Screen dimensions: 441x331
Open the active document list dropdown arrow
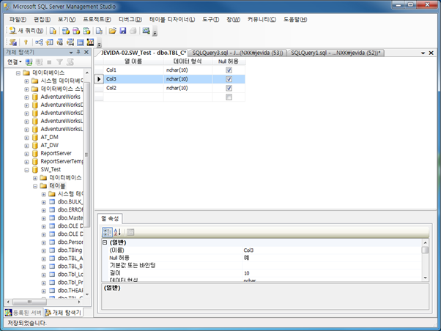(x=423, y=53)
